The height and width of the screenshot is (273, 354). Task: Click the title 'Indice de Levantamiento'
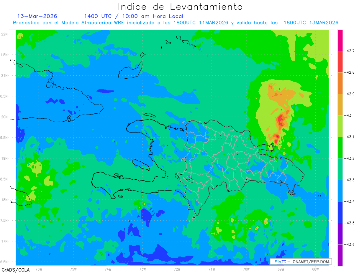tap(180, 6)
